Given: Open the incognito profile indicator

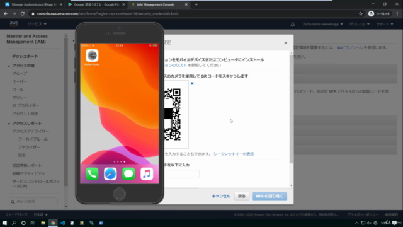Looking at the screenshot, I should point(379,14).
